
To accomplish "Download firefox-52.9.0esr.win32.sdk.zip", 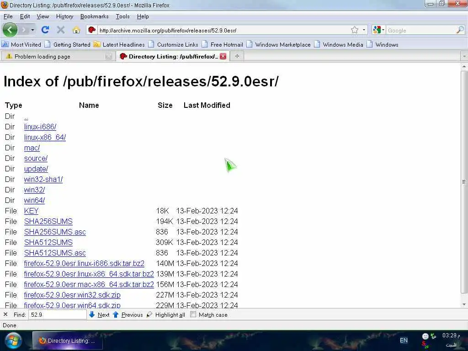I will coord(72,295).
